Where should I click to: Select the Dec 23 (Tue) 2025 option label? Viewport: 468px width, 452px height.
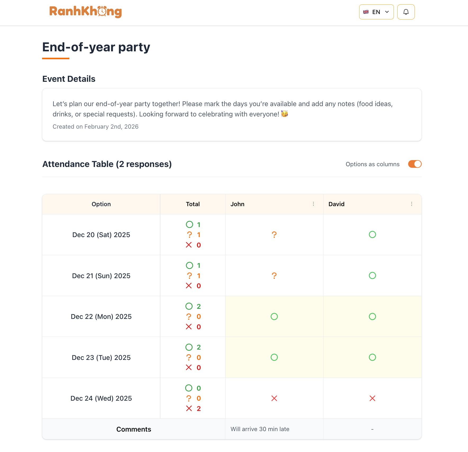tap(101, 357)
